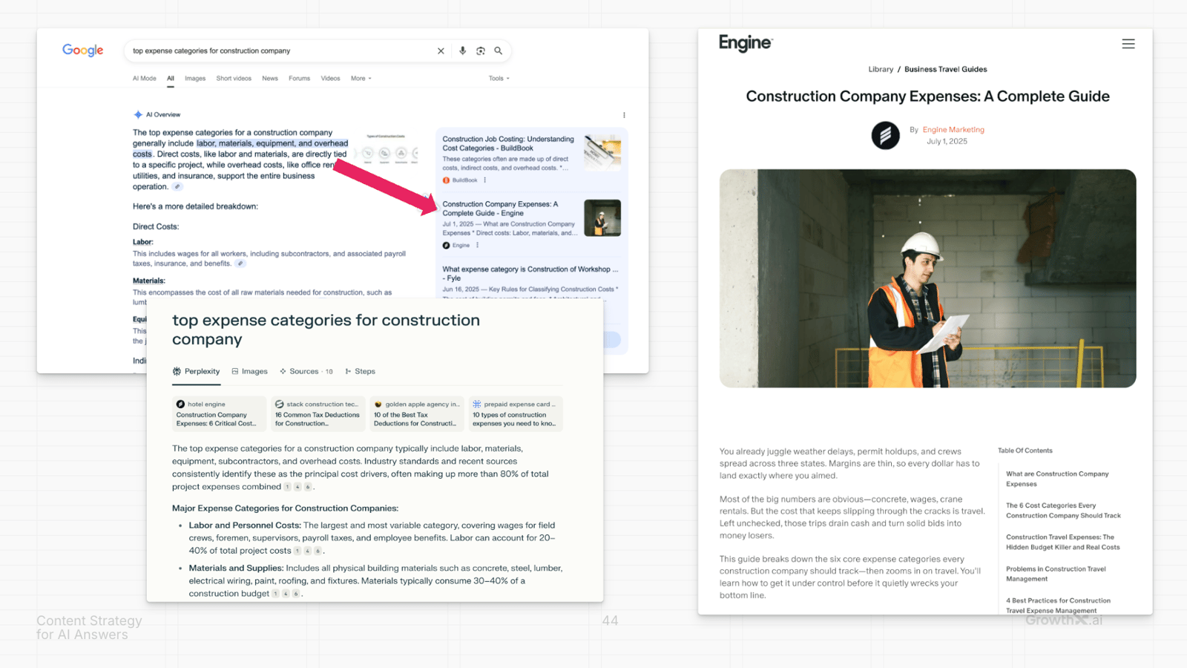Click Engine result worker thumbnail
Viewport: 1187px width, 668px height.
point(602,218)
